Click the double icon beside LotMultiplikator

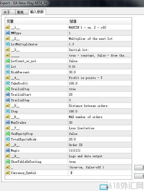pos(8,44)
